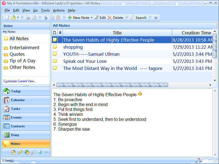Image resolution: width=219 pixels, height=164 pixels.
Task: Click the snowman icon in status bar
Action: tap(198, 161)
